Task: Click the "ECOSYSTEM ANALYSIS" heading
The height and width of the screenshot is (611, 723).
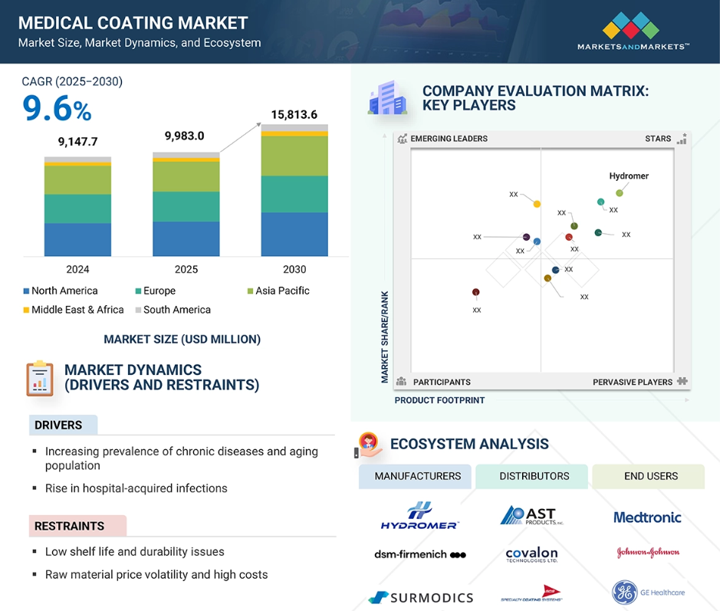Action: point(469,444)
